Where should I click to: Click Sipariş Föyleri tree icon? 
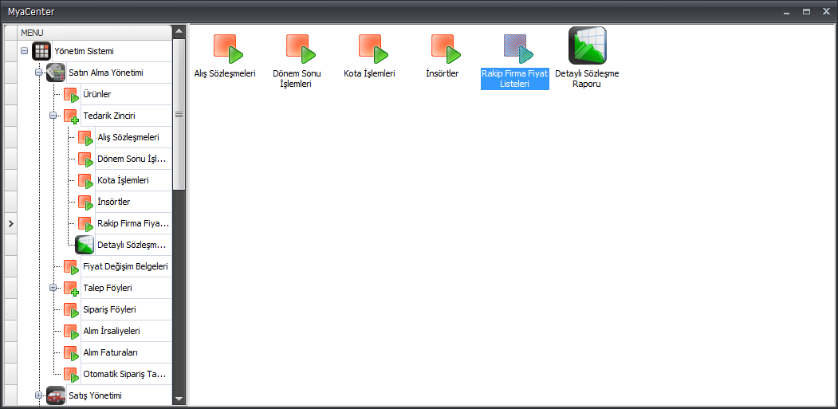pyautogui.click(x=71, y=310)
